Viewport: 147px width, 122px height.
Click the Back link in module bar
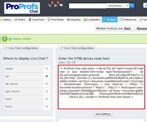click(x=127, y=28)
